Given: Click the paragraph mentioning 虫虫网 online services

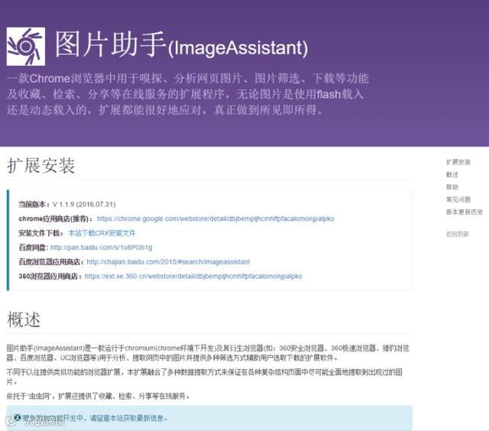Looking at the screenshot, I should pos(99,396).
